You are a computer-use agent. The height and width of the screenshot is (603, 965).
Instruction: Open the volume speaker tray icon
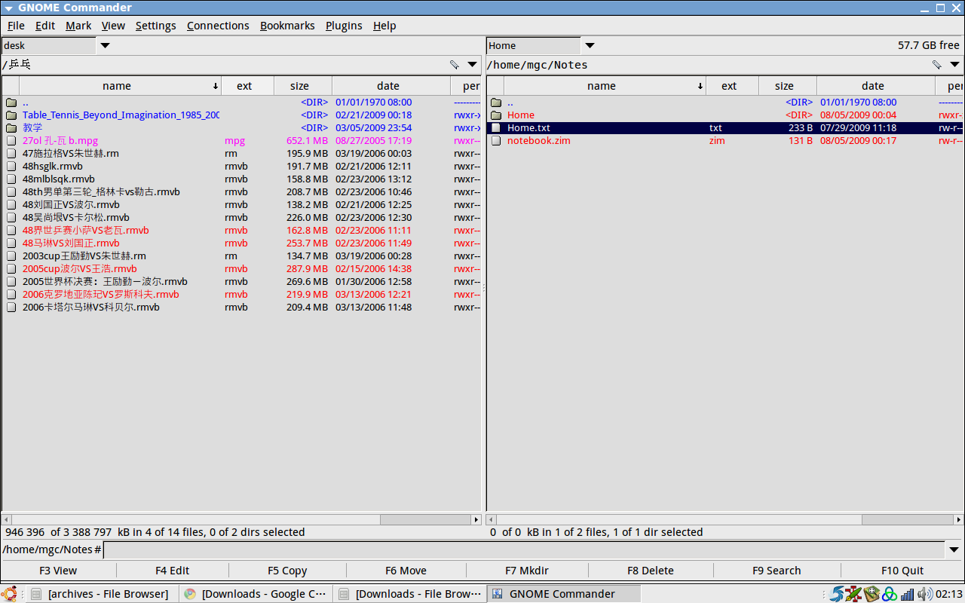pos(924,594)
